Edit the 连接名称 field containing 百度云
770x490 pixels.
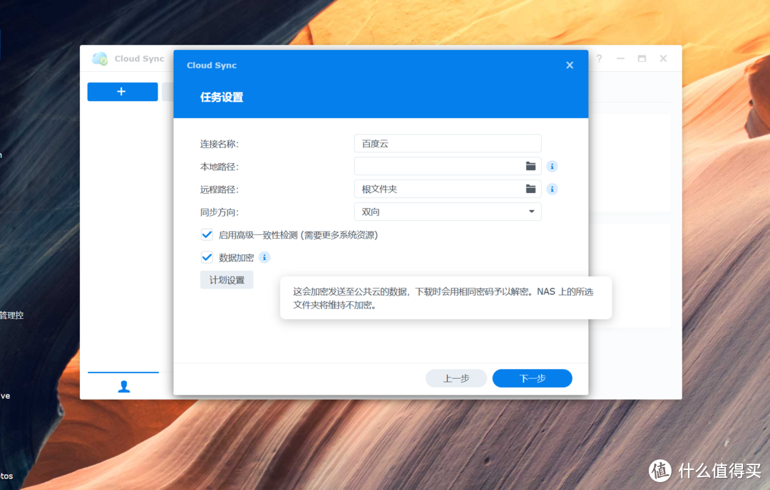click(447, 143)
